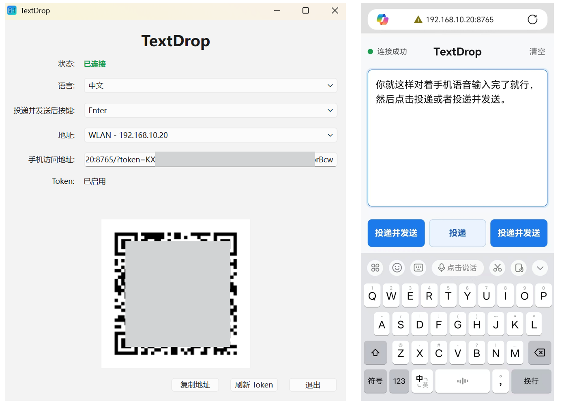Viewport: 562px width, 404px height.
Task: Click the 退出 button
Action: [313, 385]
